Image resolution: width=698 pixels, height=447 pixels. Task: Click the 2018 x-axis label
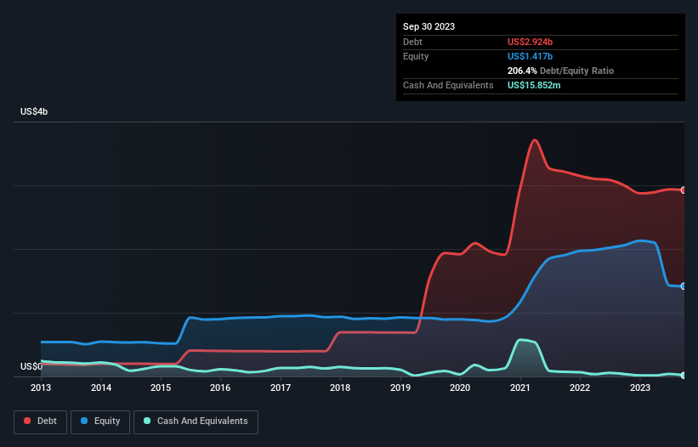point(340,388)
